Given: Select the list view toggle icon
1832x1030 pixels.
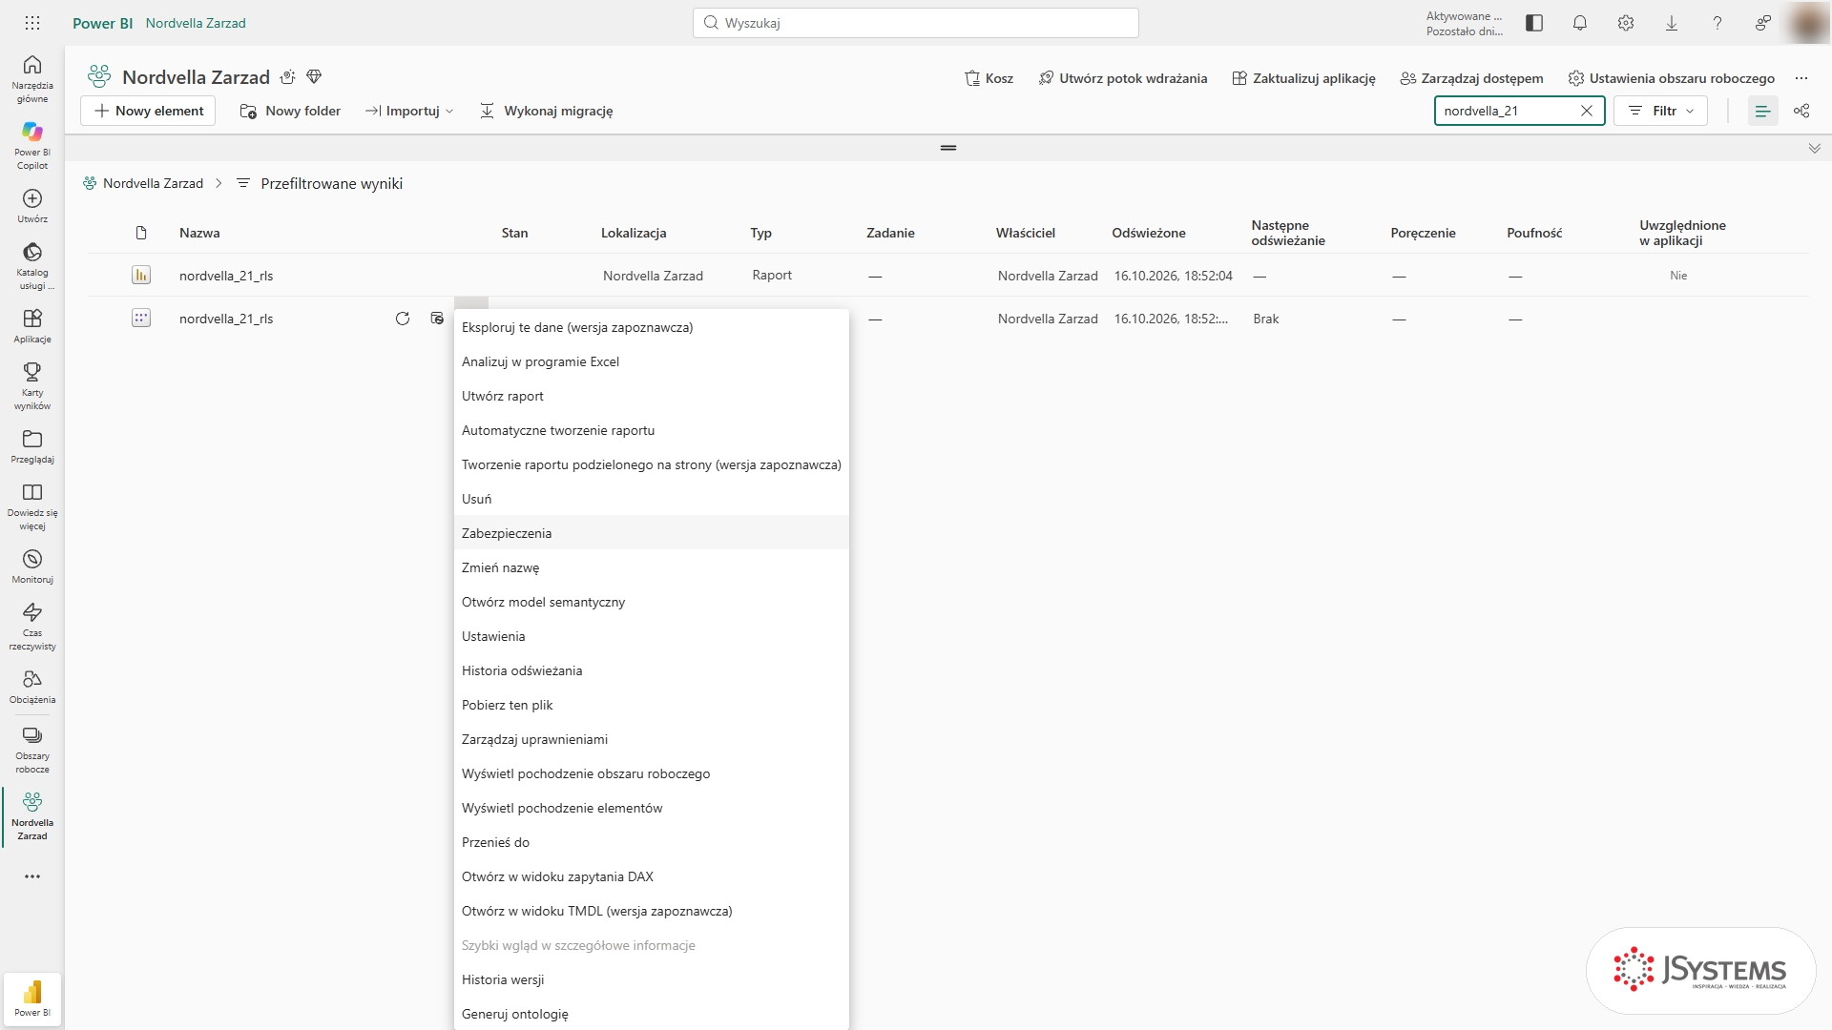Looking at the screenshot, I should pos(1763,111).
